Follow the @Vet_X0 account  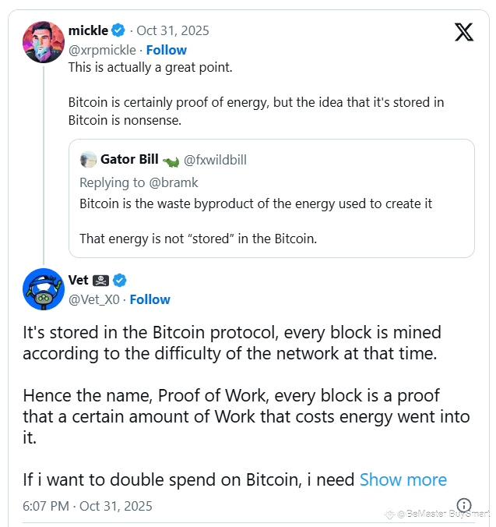click(150, 299)
